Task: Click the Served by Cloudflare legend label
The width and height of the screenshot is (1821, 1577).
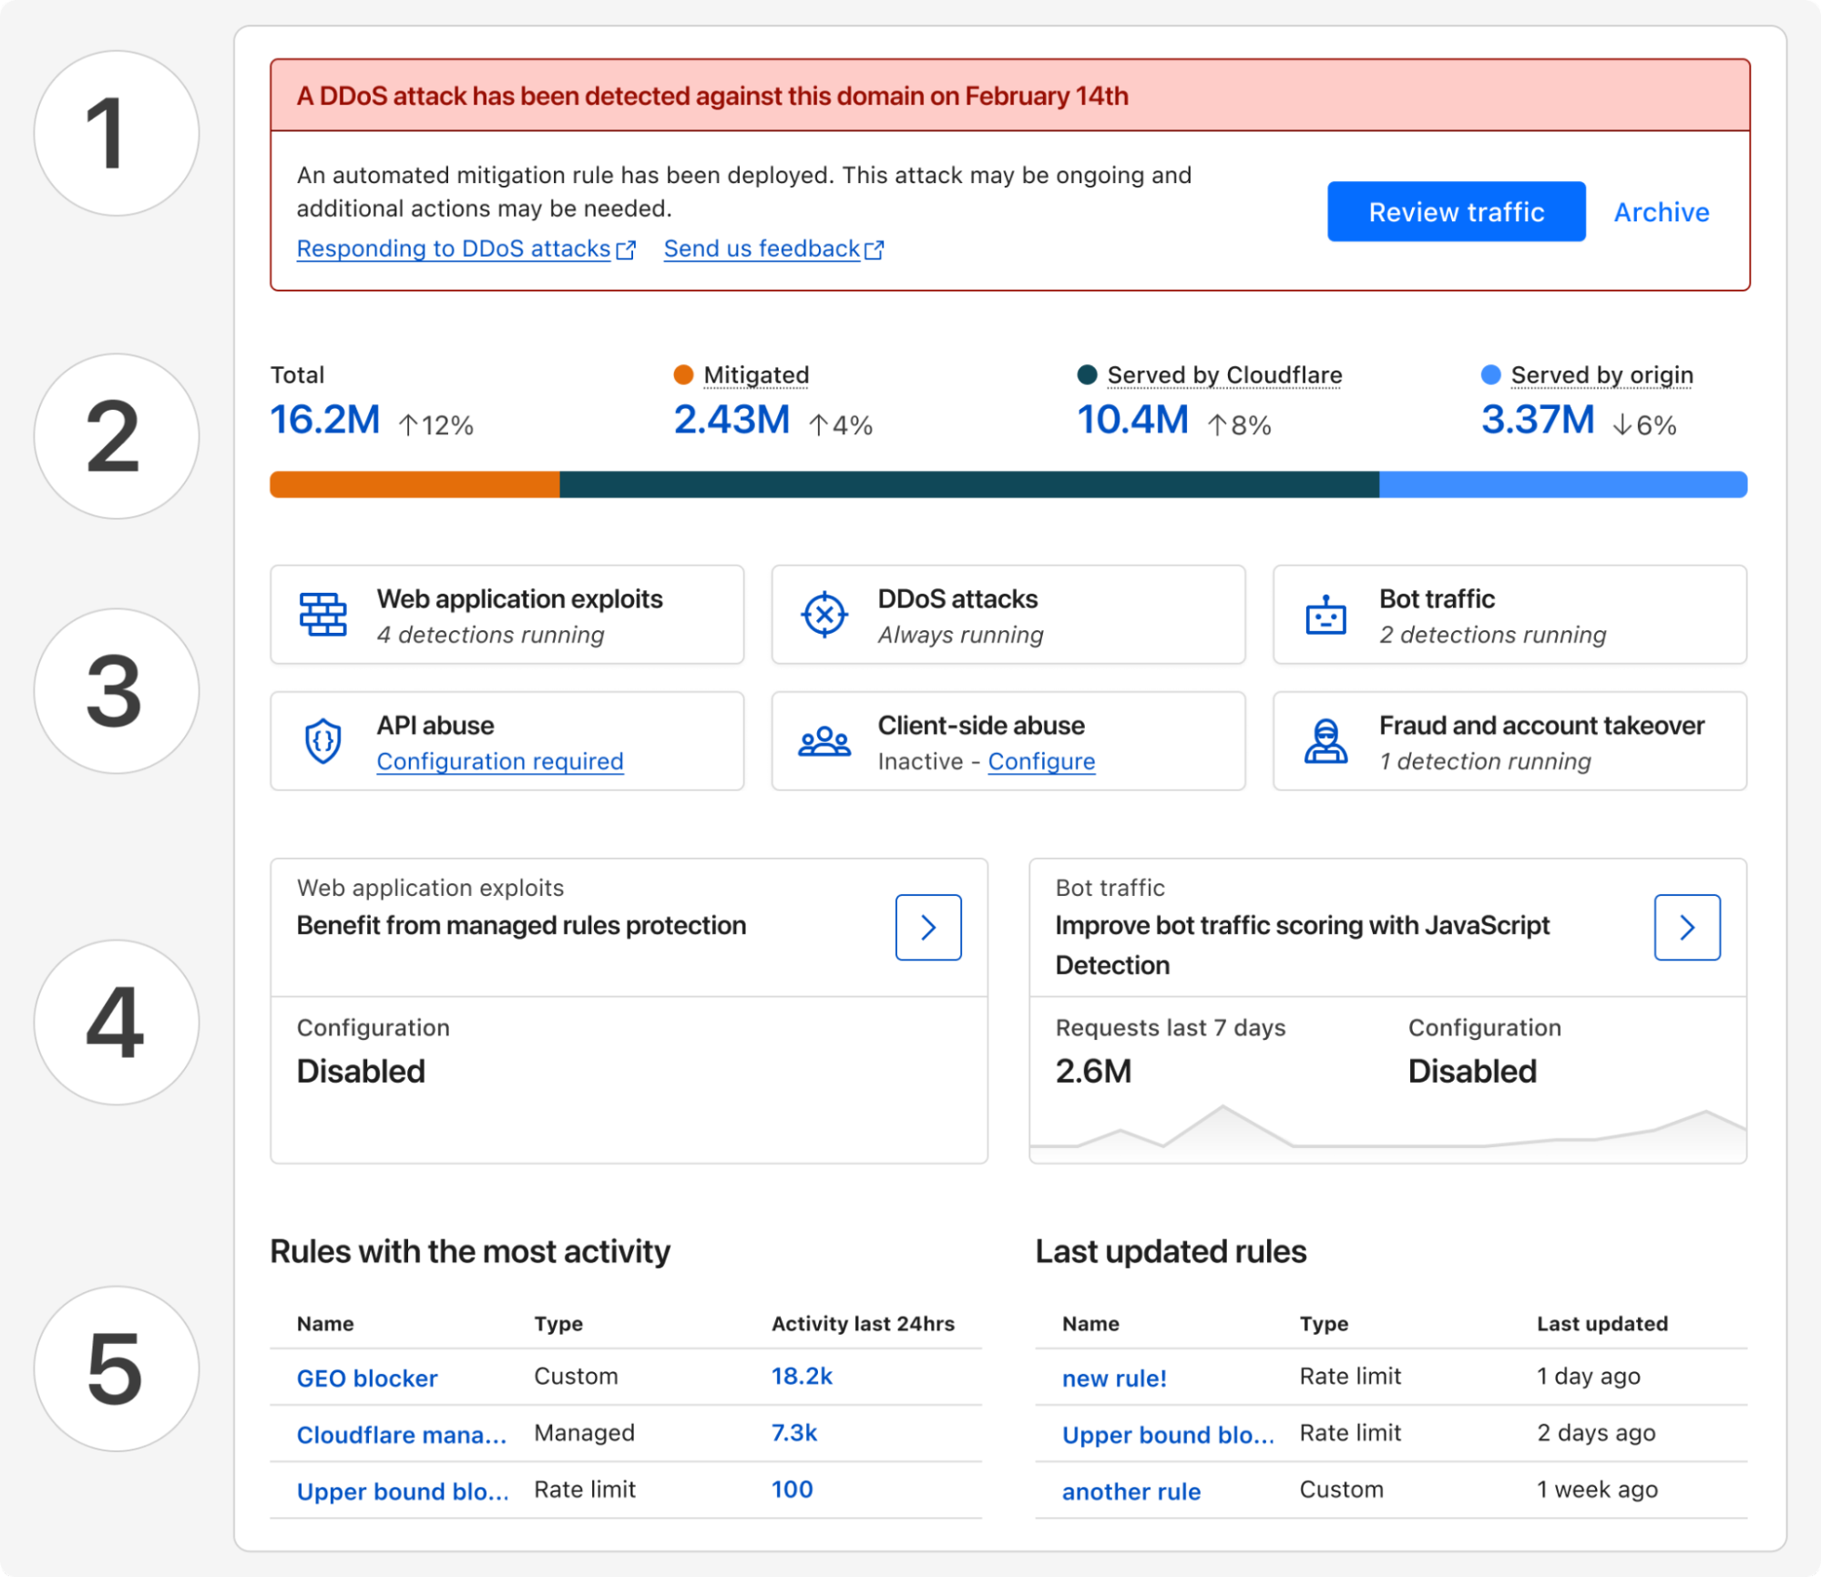Action: (1223, 375)
